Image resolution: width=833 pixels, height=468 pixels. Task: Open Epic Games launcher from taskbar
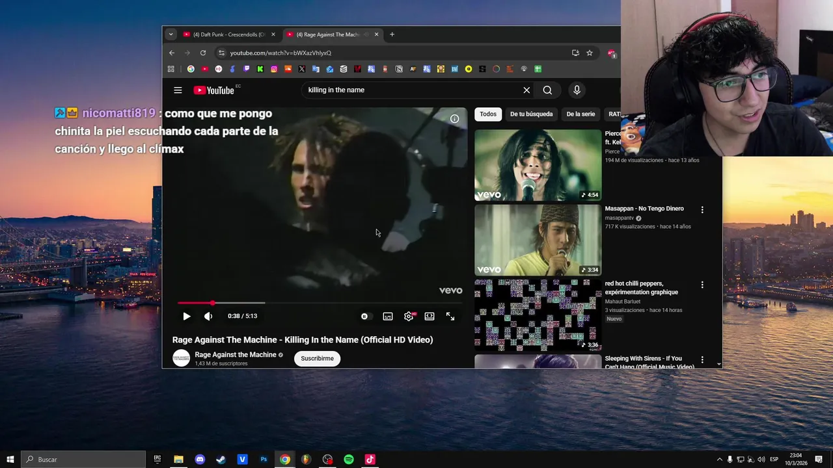[x=157, y=460]
